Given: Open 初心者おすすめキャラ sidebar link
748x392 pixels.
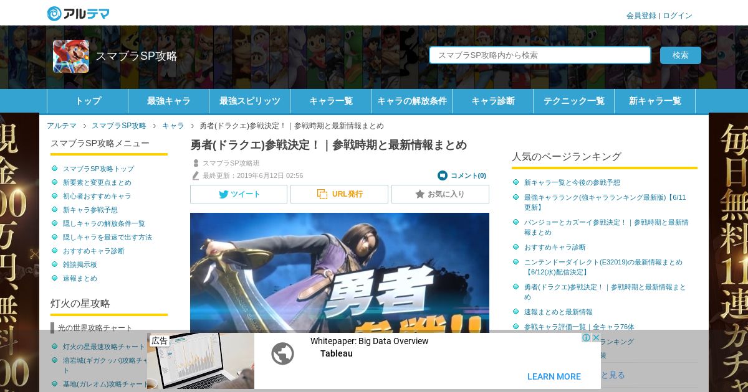Looking at the screenshot, I should click(97, 196).
